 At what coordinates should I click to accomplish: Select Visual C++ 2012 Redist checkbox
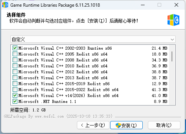point(15,72)
